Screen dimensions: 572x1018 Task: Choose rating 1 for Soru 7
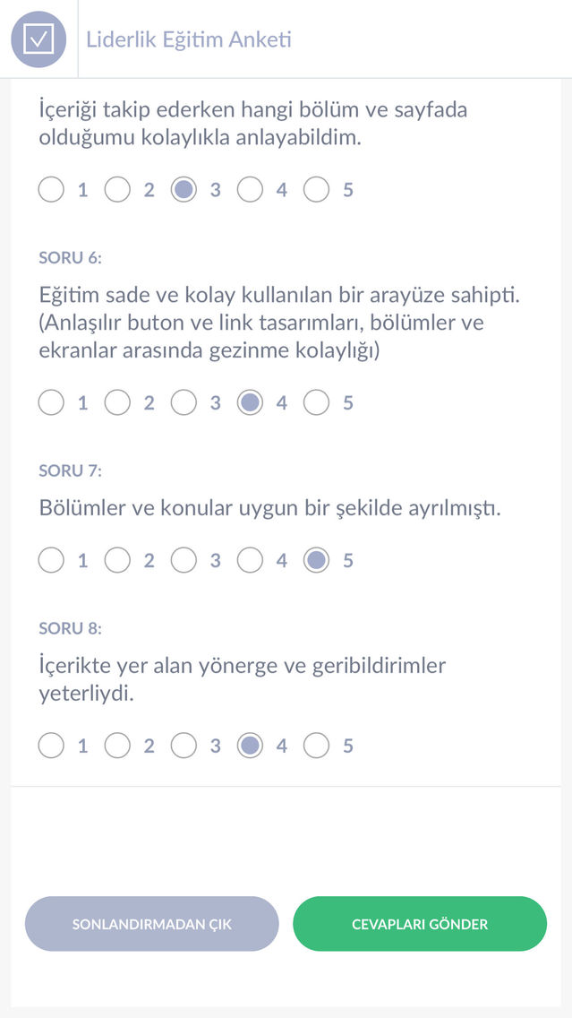tap(52, 561)
